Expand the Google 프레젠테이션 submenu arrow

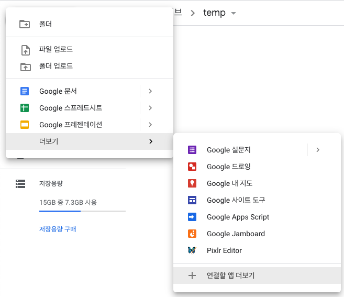[150, 125]
